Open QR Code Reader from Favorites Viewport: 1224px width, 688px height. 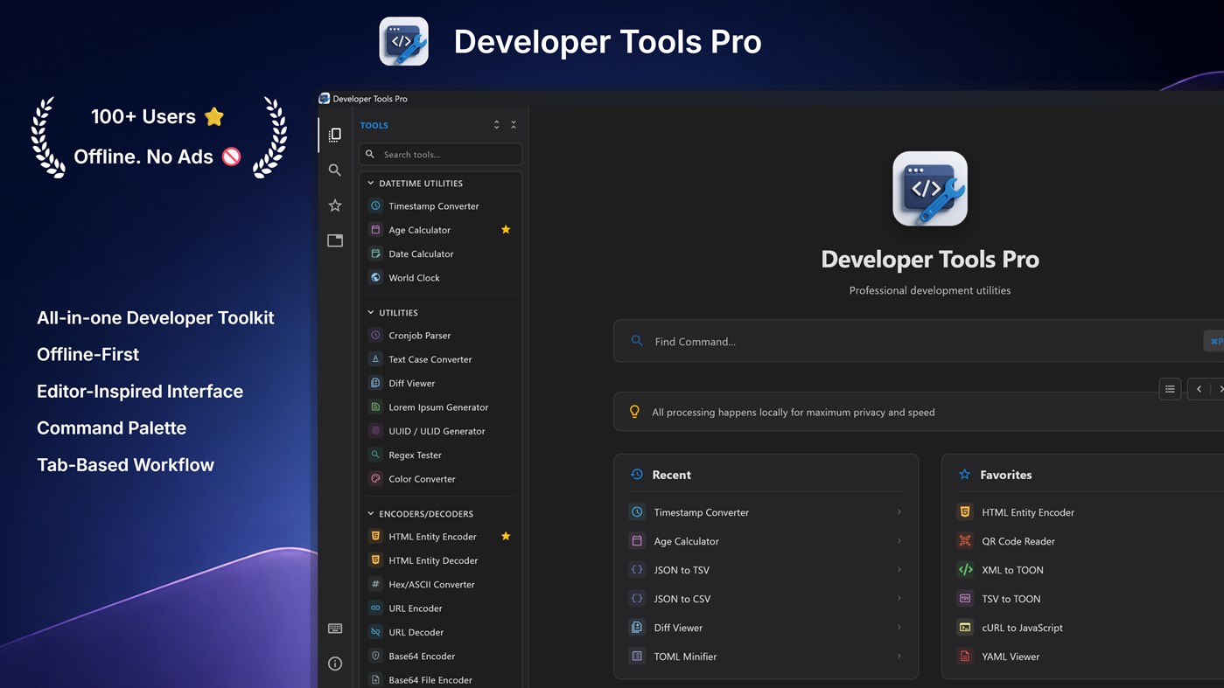pyautogui.click(x=1088, y=541)
